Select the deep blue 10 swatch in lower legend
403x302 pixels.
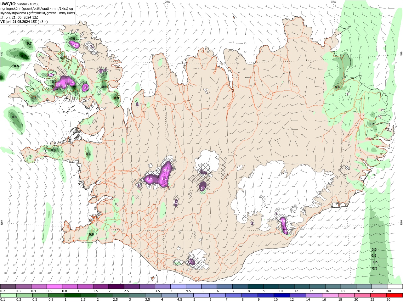282,295
